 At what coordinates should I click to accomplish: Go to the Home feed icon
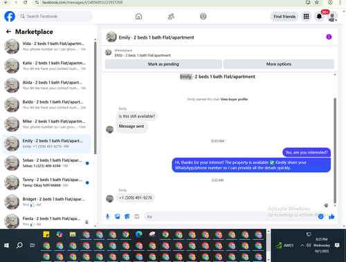point(138,17)
